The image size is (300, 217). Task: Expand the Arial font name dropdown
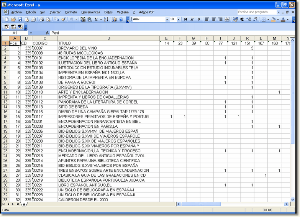pyautogui.click(x=167, y=19)
